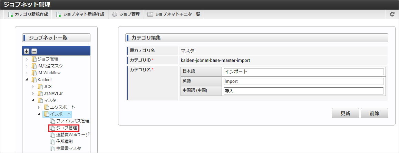
Task: Expand the IM共通マスタ tree node
Action: coord(27,66)
